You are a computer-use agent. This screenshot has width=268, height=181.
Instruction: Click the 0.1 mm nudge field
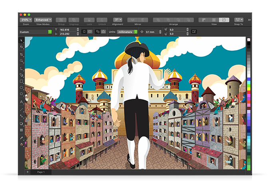click(x=152, y=32)
